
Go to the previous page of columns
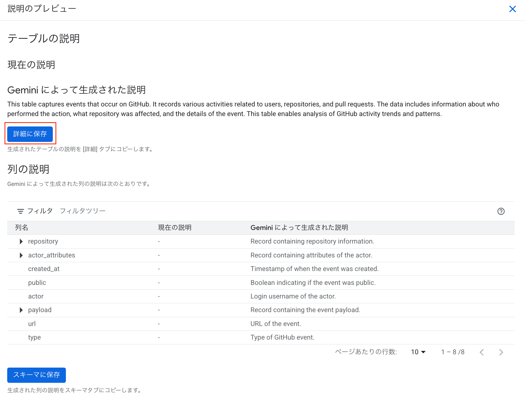click(482, 352)
